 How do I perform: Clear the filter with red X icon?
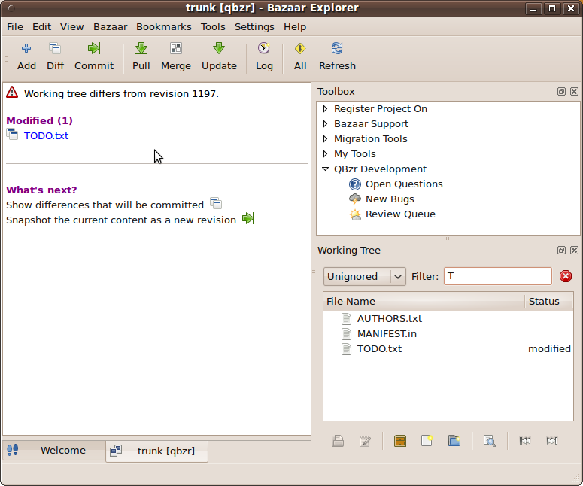pos(566,276)
